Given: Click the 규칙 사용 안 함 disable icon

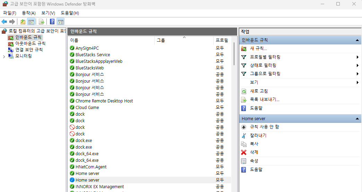Looking at the screenshot, I should [x=243, y=127].
